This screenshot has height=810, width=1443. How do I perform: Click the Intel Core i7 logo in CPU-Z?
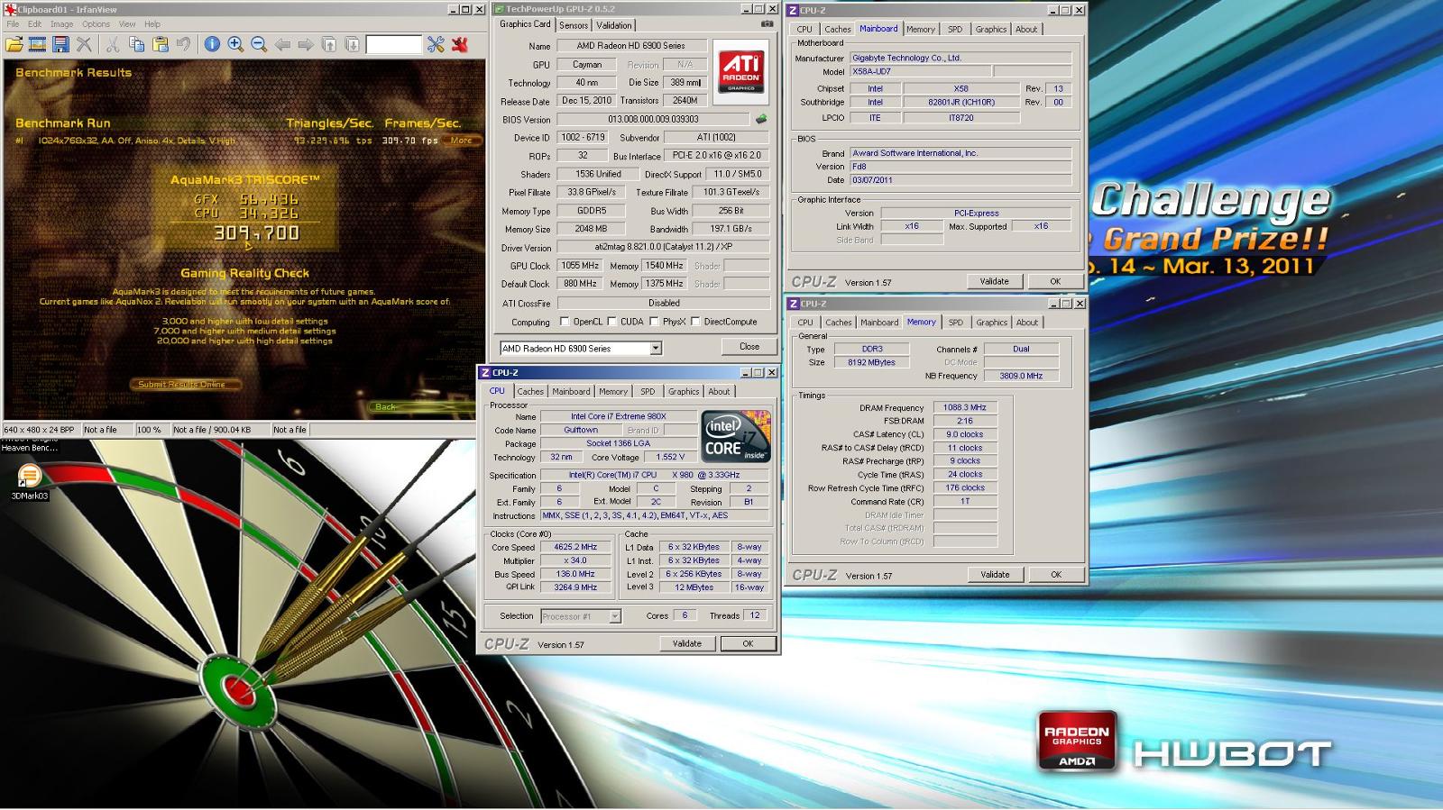pyautogui.click(x=736, y=438)
